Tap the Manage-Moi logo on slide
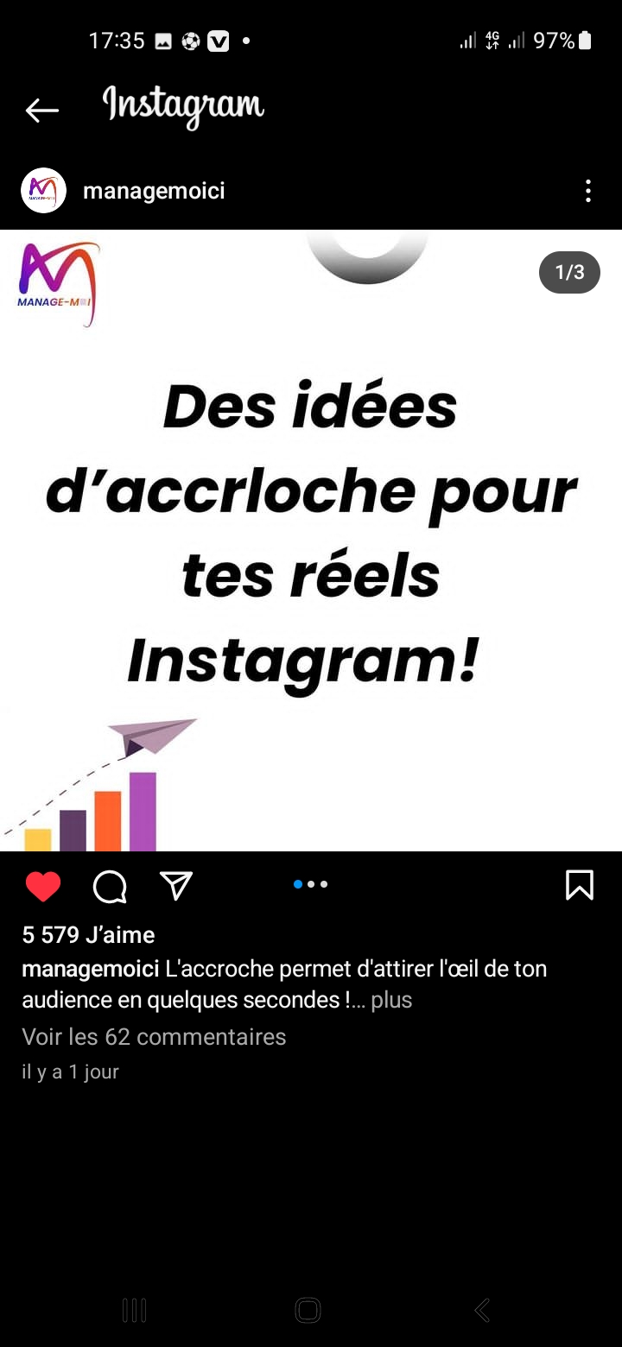The image size is (622, 1347). coord(58,284)
